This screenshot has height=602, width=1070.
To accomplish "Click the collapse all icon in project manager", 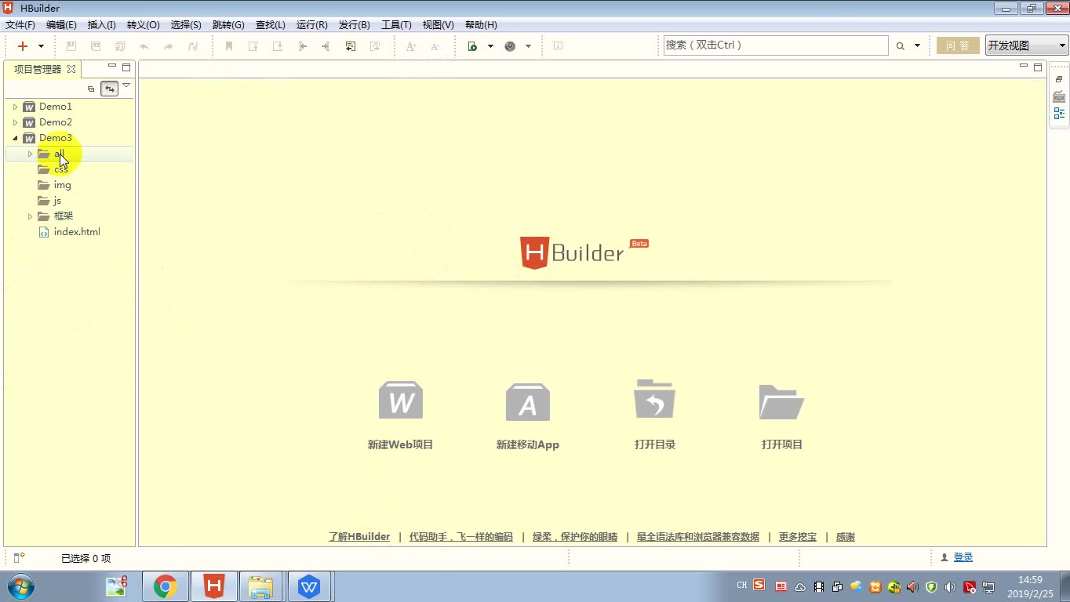I will click(91, 89).
